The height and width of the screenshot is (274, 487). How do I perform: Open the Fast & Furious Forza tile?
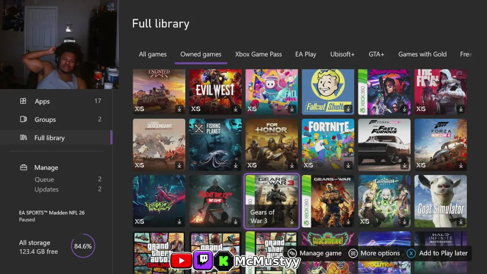(x=384, y=145)
